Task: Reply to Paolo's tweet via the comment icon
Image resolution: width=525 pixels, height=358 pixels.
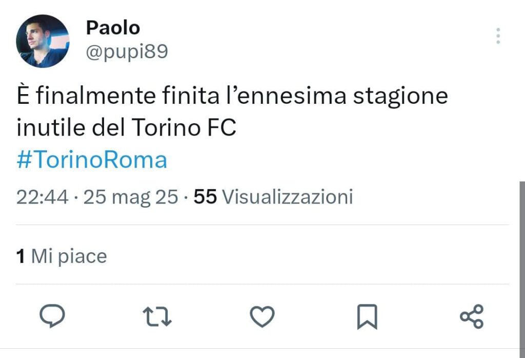Action: (52, 317)
